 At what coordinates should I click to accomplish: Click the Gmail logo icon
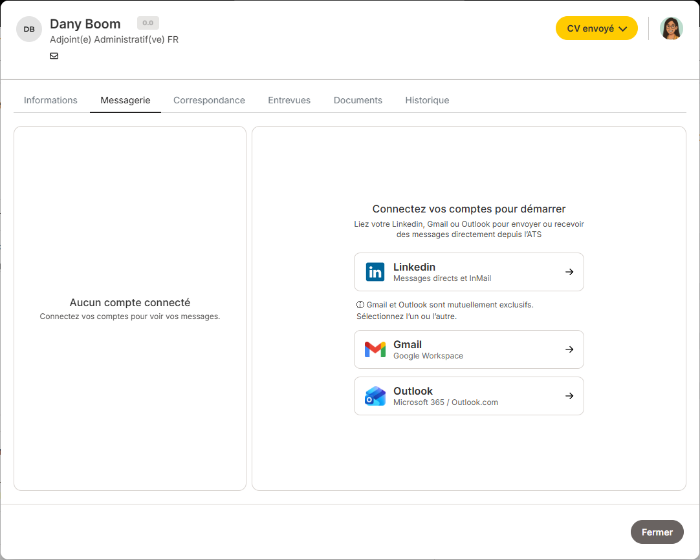pyautogui.click(x=375, y=349)
